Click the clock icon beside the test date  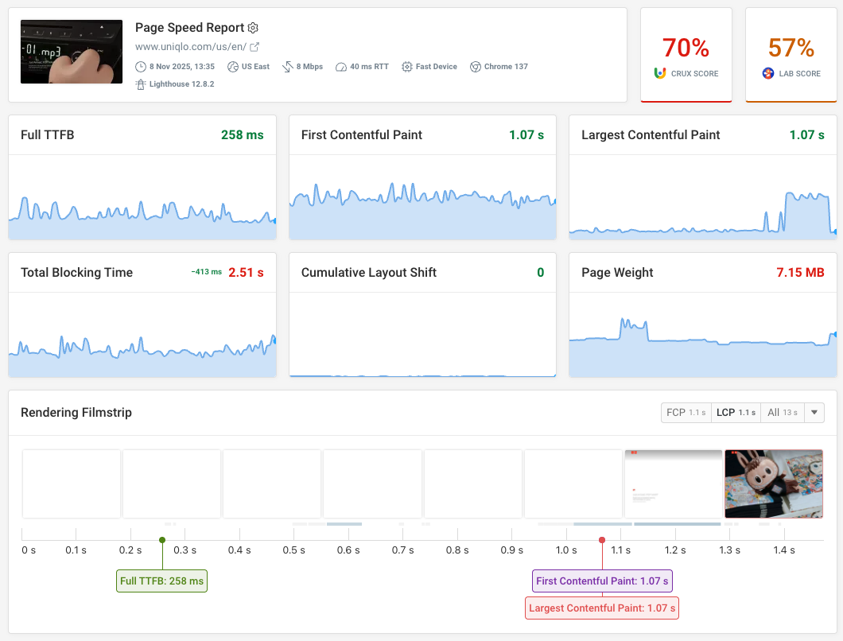tap(141, 66)
